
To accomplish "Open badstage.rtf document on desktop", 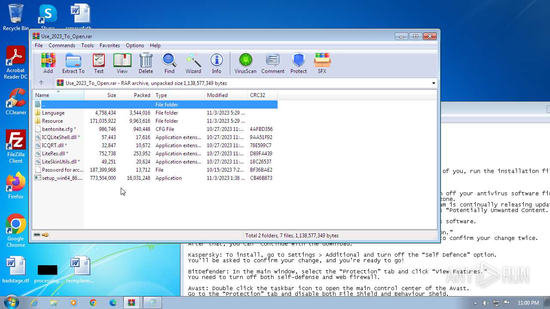I will click(x=16, y=270).
